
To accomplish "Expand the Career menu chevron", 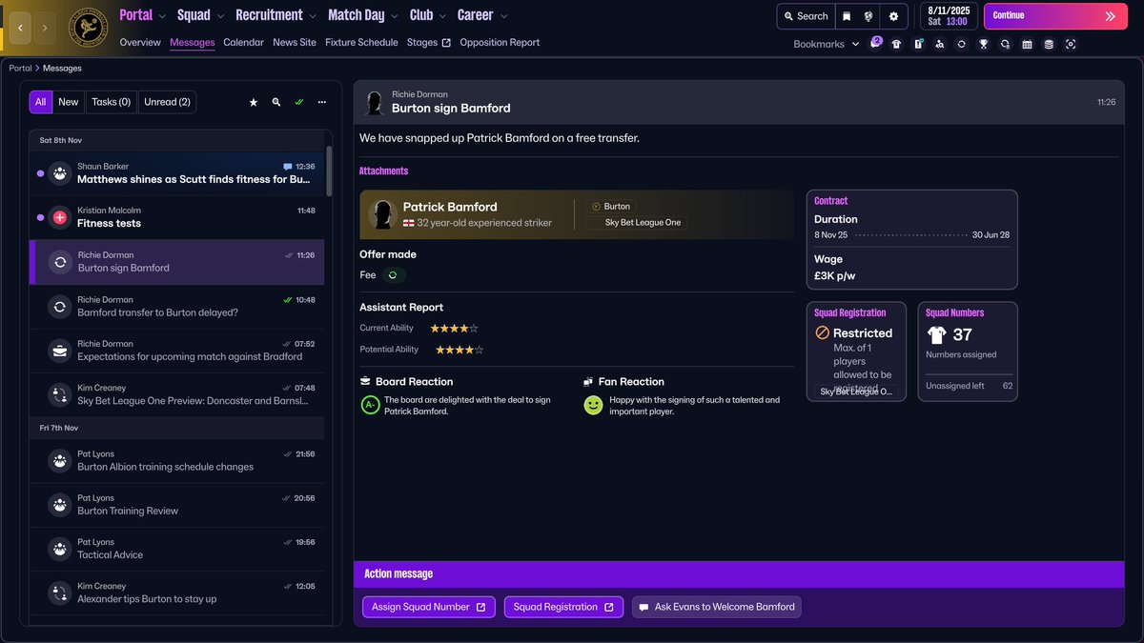I will tap(503, 16).
